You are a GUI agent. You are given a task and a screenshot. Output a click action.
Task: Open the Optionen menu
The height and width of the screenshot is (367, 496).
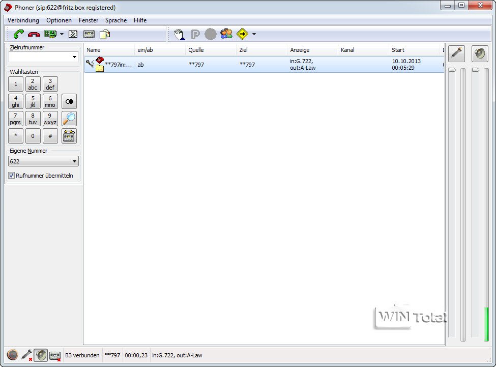59,20
